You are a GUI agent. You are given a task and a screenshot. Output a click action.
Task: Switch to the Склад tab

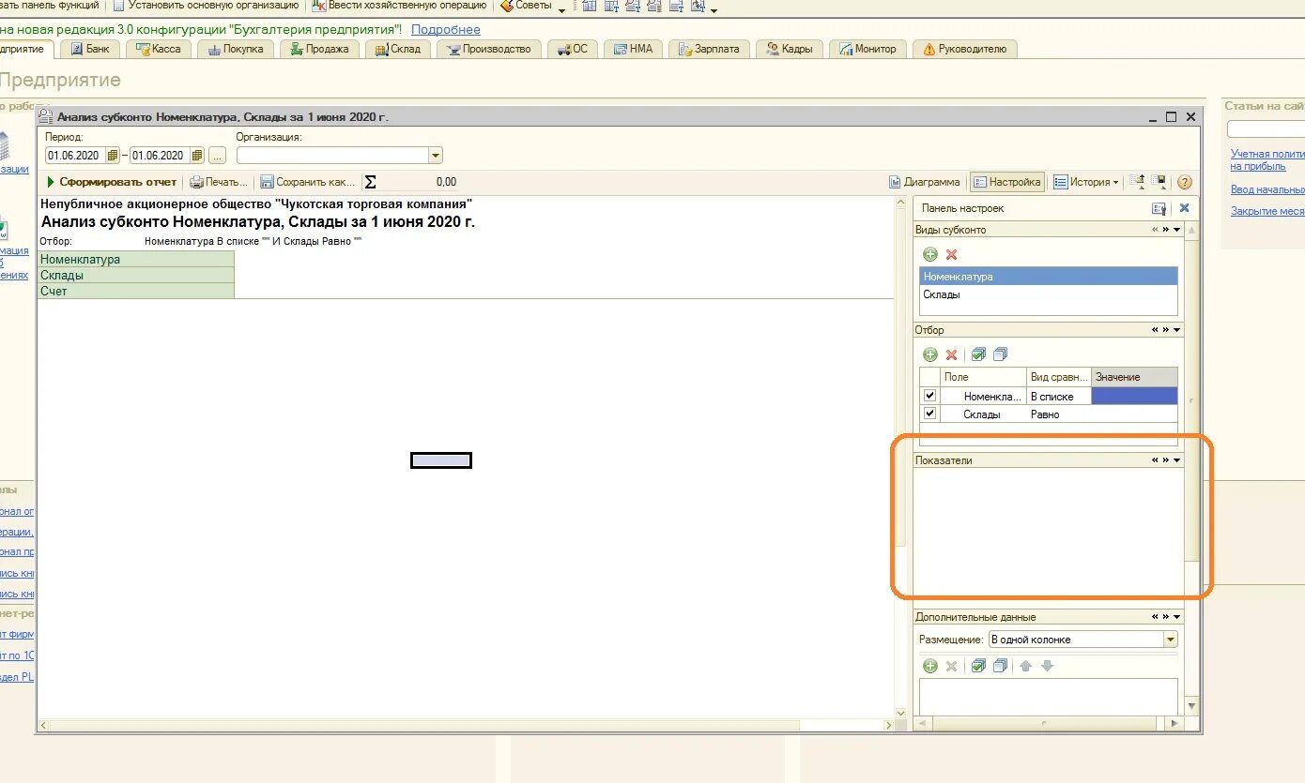tap(397, 49)
